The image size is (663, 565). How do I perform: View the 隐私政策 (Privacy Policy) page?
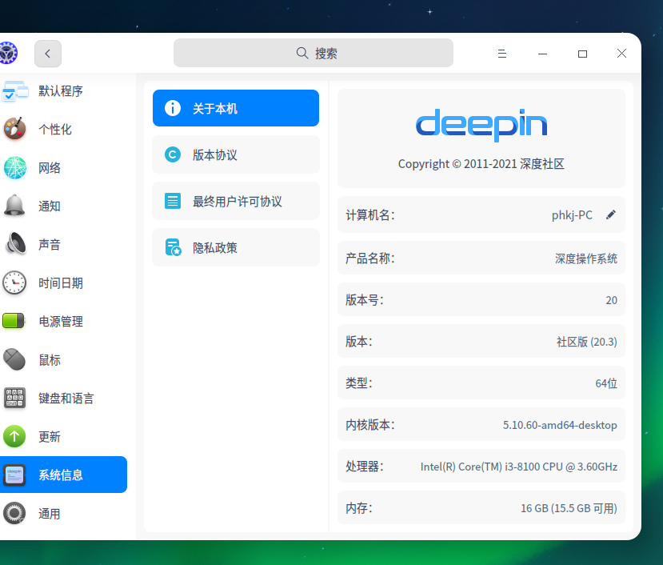tap(235, 247)
